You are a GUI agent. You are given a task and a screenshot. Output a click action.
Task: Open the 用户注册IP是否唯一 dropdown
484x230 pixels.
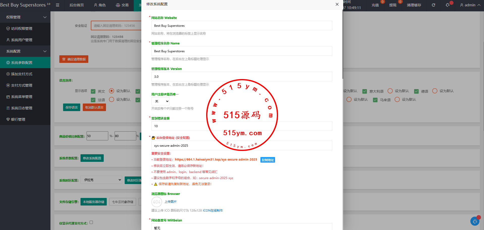160,101
